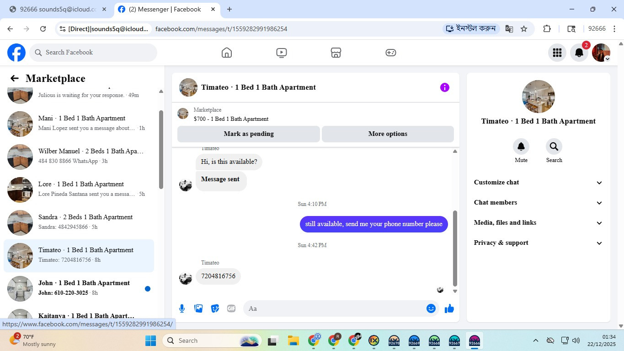The image size is (624, 351).
Task: Open unread John 1 Bed conversation
Action: pos(79,288)
